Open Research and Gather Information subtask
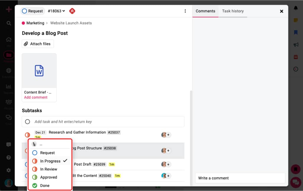Image resolution: width=303 pixels, height=191 pixels. pos(77,132)
